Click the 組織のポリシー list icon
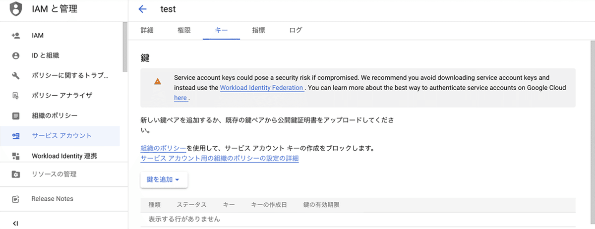 pos(16,115)
